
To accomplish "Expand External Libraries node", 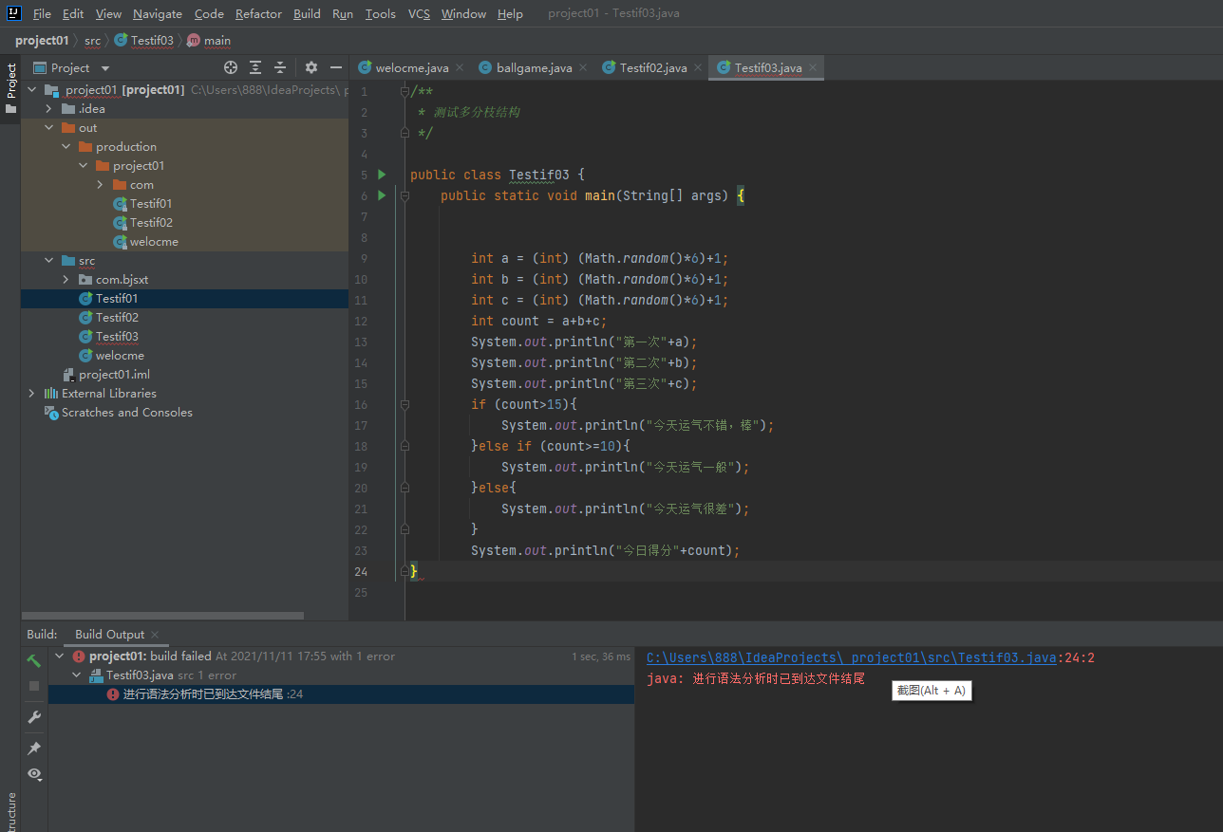I will (x=31, y=394).
